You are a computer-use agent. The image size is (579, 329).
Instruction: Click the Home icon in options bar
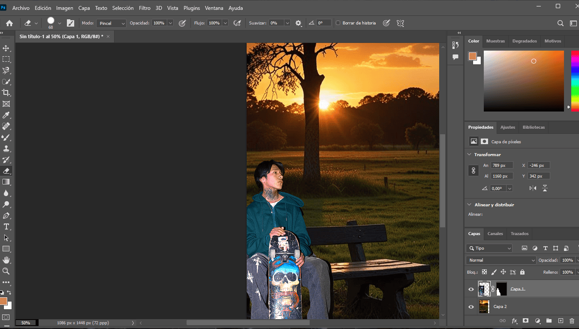point(9,23)
